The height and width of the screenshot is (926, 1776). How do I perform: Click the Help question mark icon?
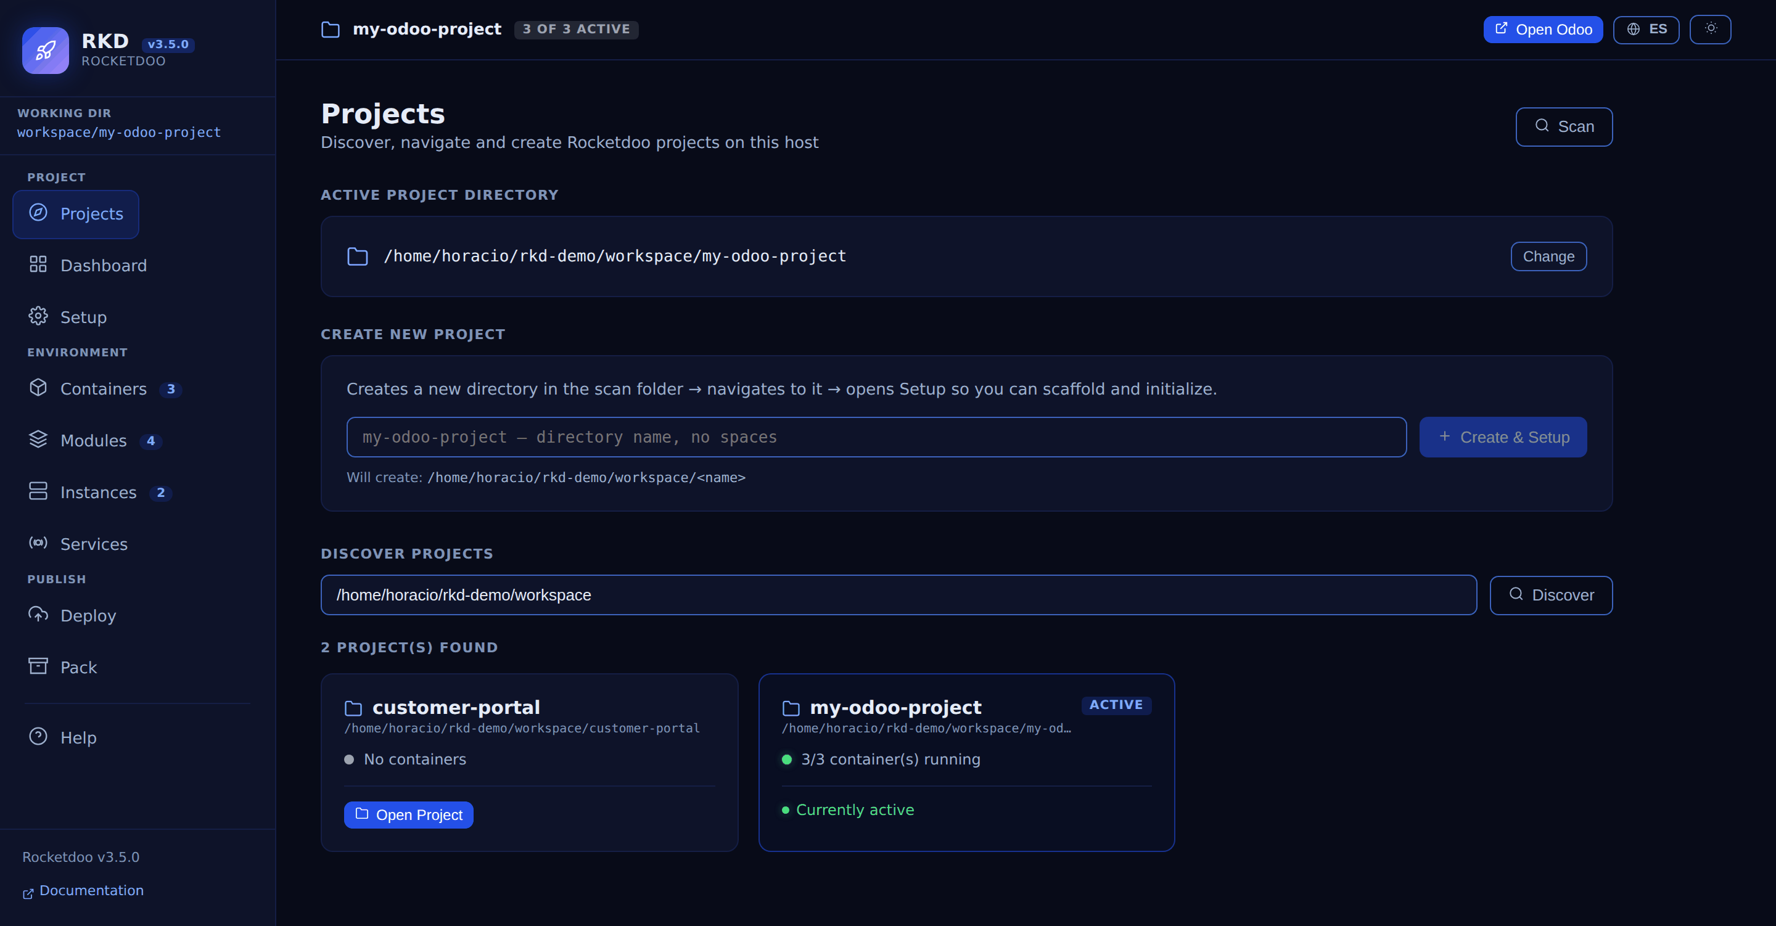tap(39, 737)
